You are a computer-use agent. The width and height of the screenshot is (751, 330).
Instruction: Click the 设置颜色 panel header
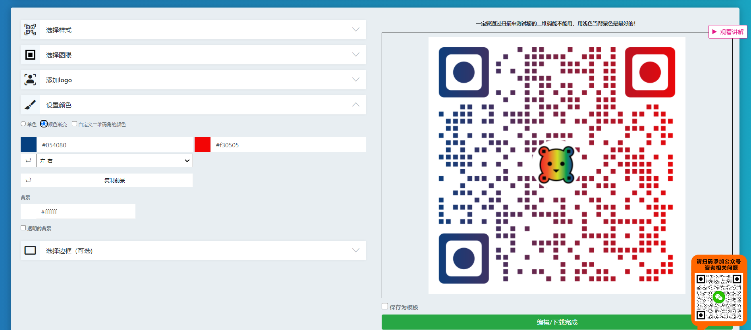click(193, 105)
